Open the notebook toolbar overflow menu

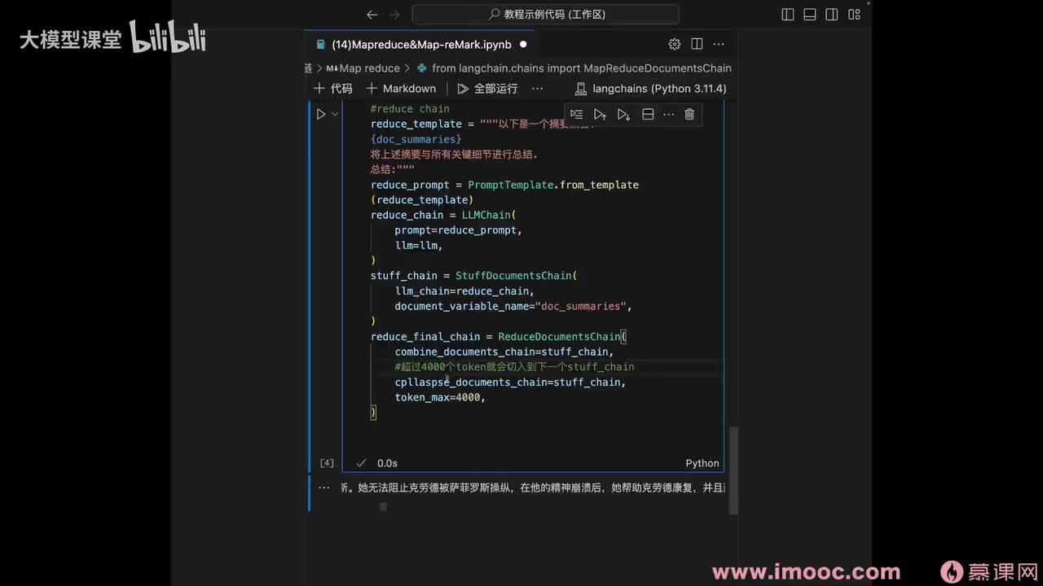pyautogui.click(x=537, y=89)
